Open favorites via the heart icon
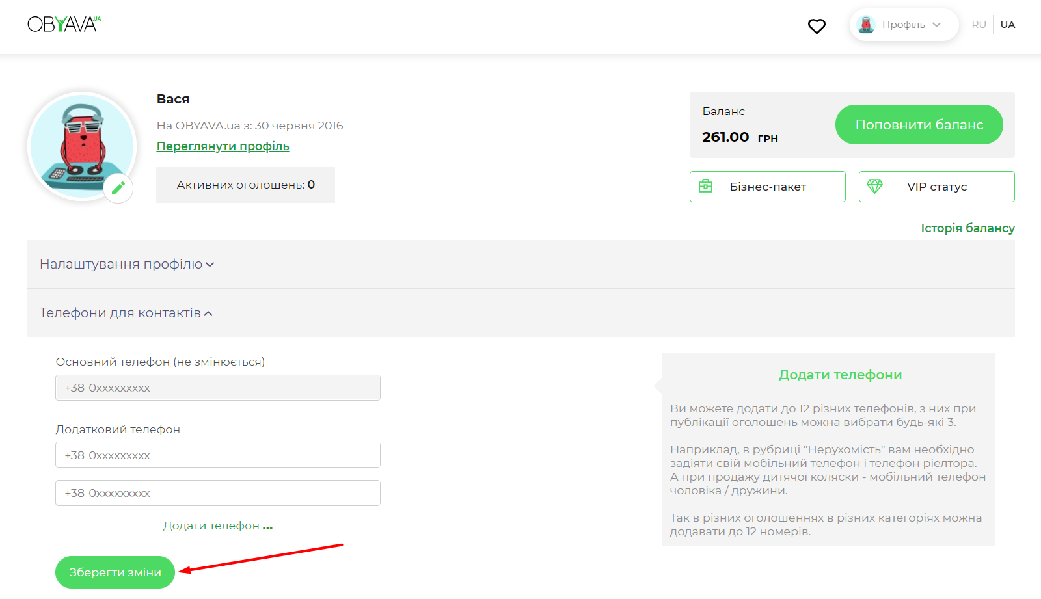 coord(817,26)
